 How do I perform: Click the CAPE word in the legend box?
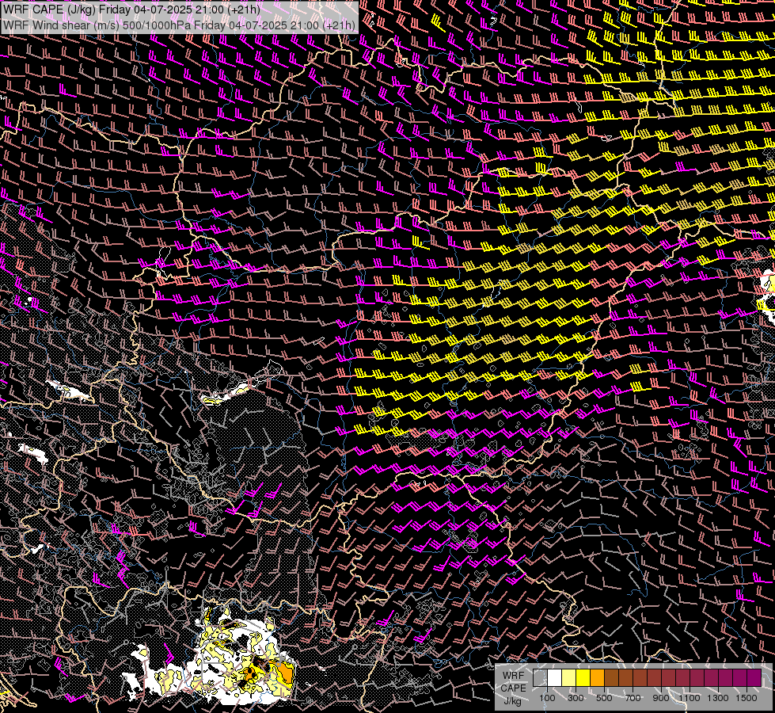(514, 688)
